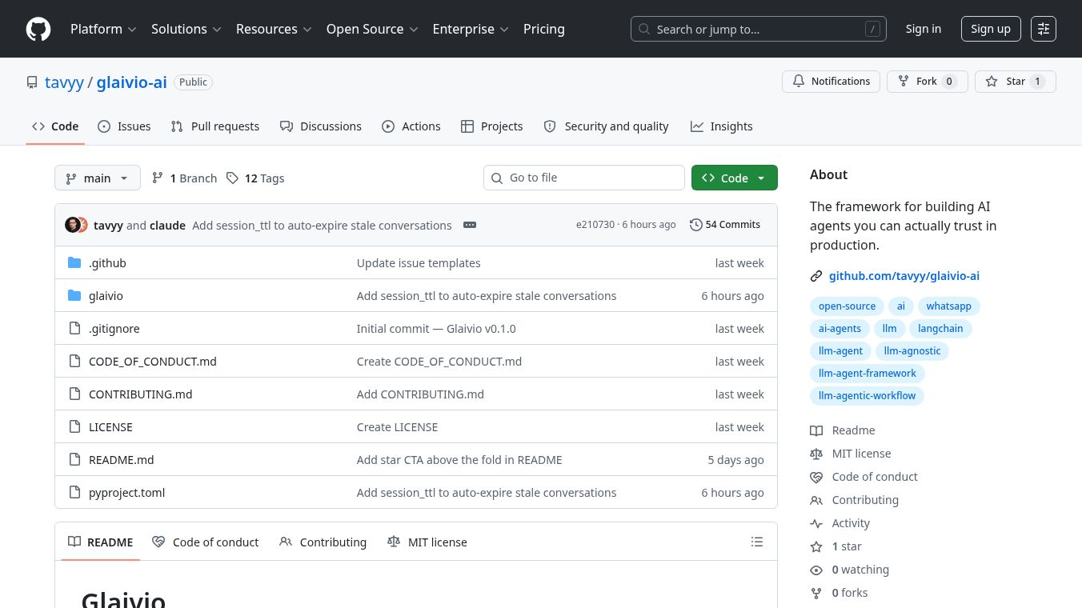Click the .github folder icon

click(74, 262)
